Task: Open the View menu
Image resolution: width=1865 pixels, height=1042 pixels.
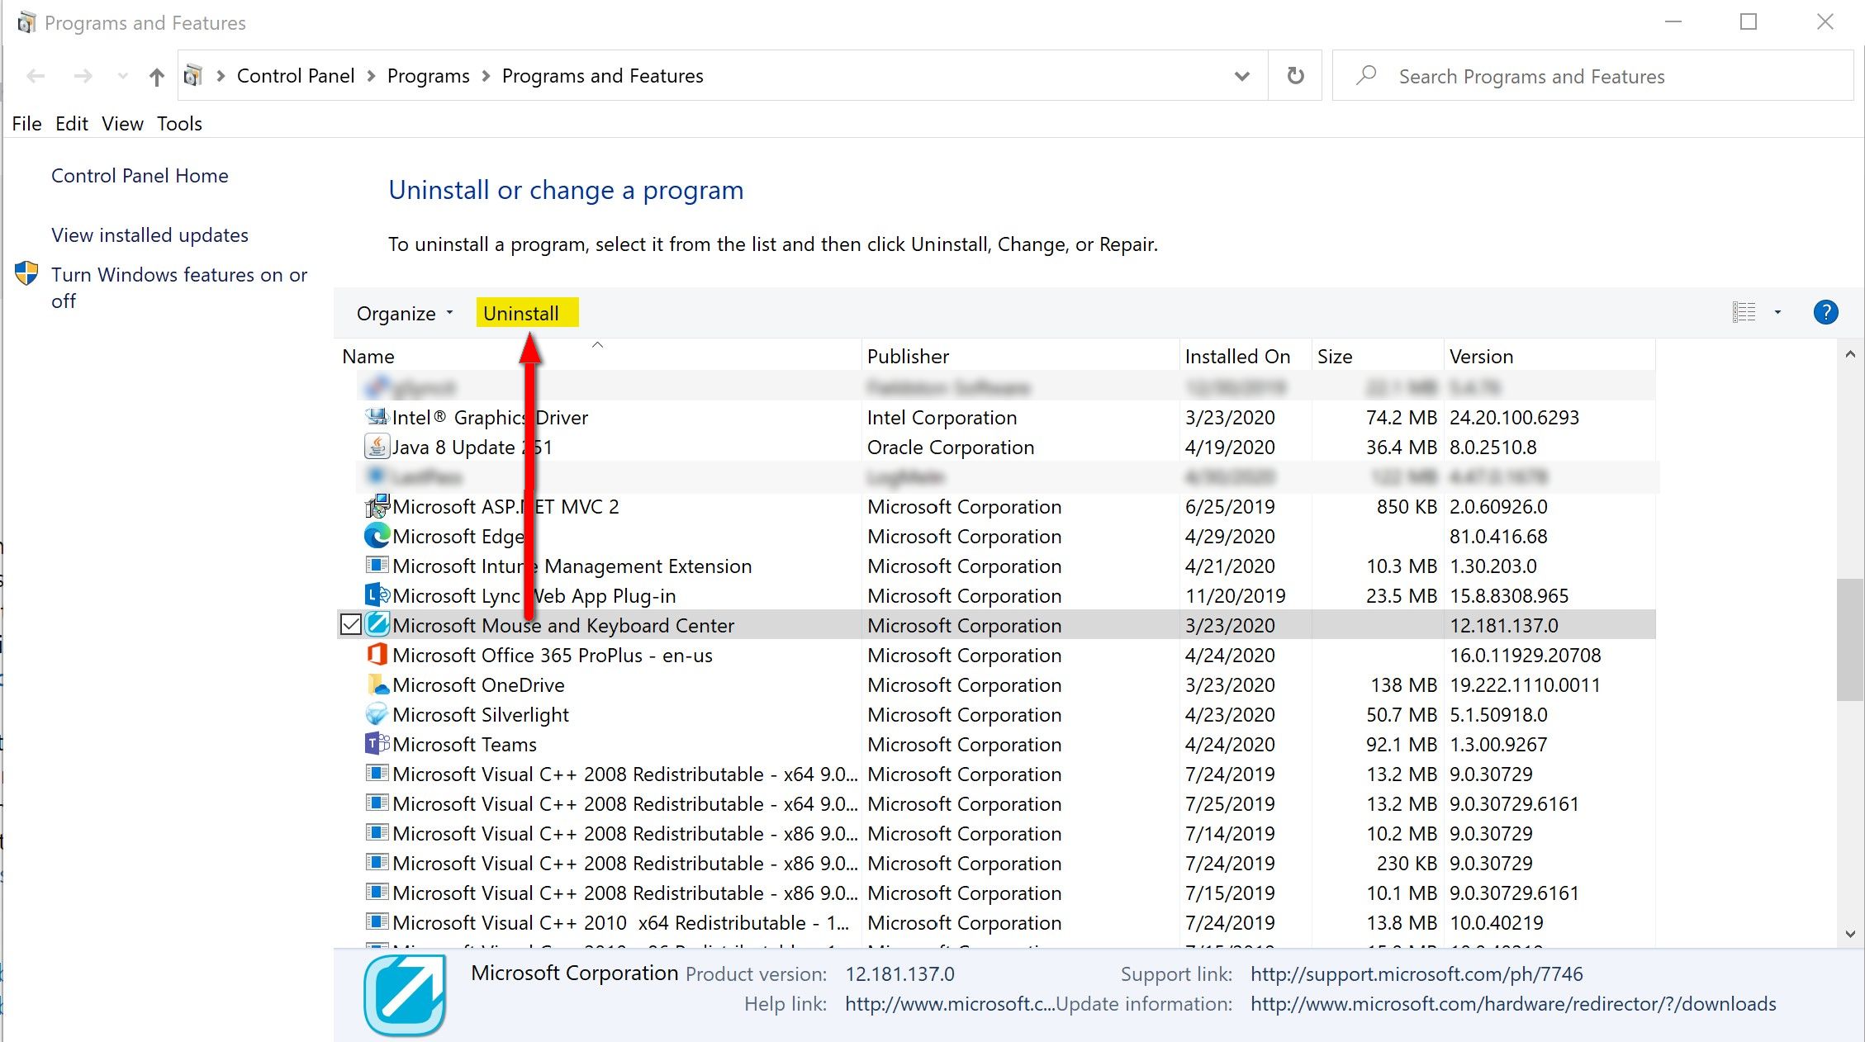Action: click(x=122, y=124)
